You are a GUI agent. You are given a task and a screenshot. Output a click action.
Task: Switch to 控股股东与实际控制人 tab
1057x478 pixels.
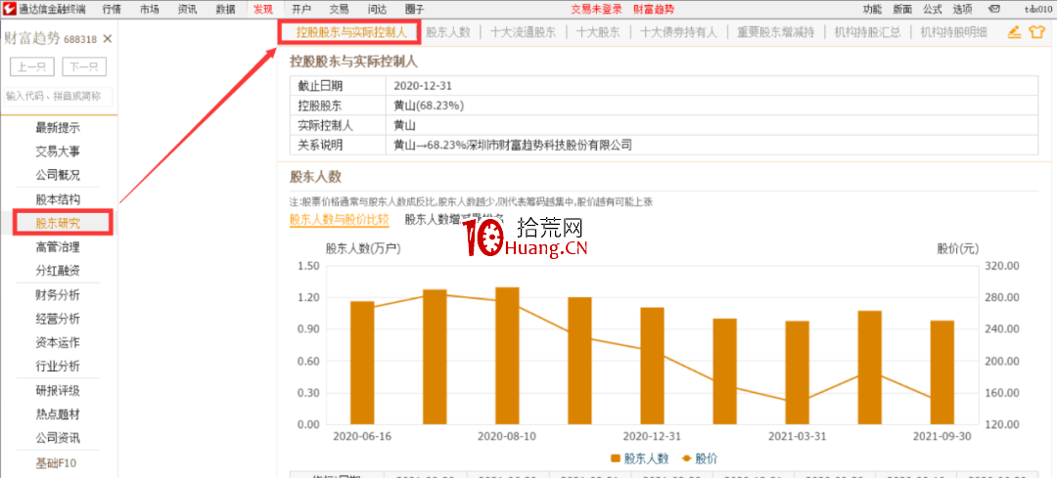coord(352,31)
